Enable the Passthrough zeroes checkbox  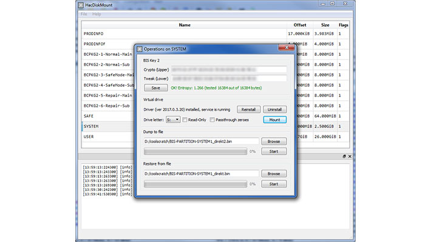pyautogui.click(x=212, y=119)
